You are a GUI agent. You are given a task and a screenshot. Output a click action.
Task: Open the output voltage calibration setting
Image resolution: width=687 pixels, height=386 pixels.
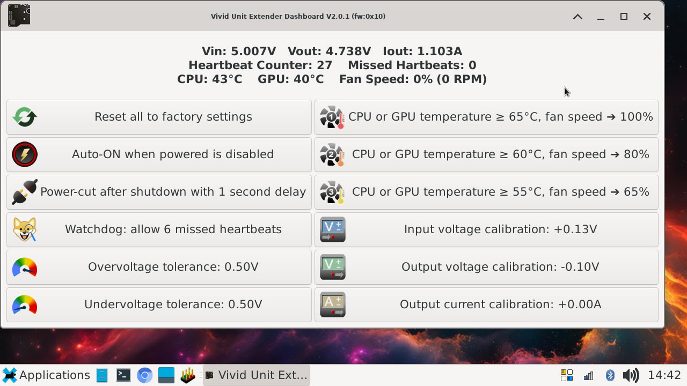pos(500,267)
